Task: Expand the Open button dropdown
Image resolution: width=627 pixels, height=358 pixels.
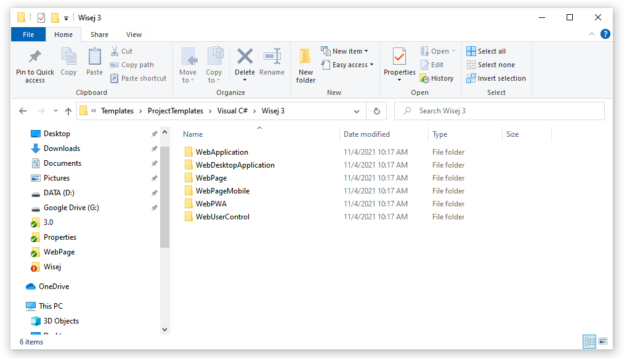Action: point(453,51)
